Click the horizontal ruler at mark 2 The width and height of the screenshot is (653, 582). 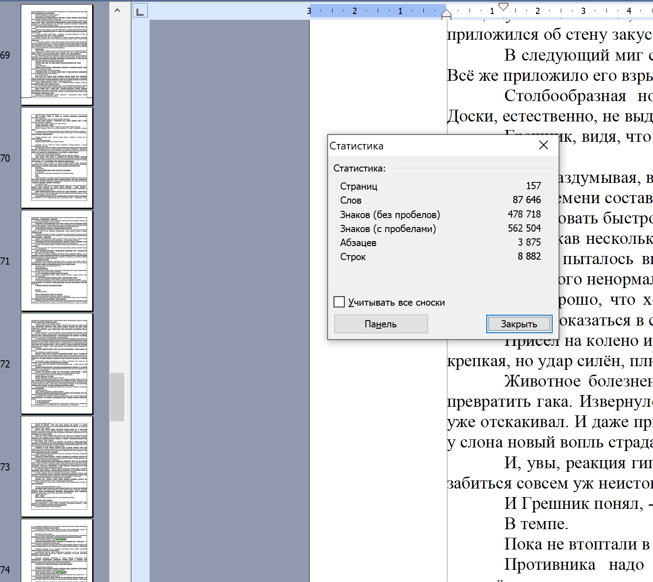(x=538, y=11)
